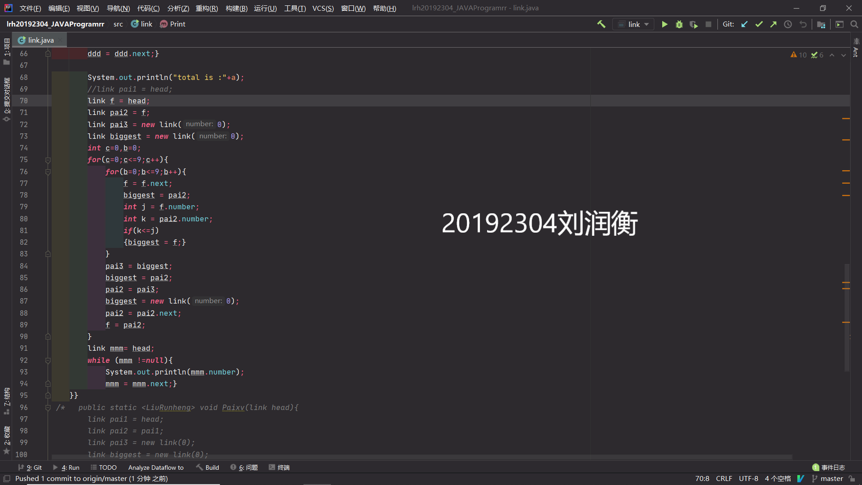Collapse the for loop at line 75

click(48, 160)
